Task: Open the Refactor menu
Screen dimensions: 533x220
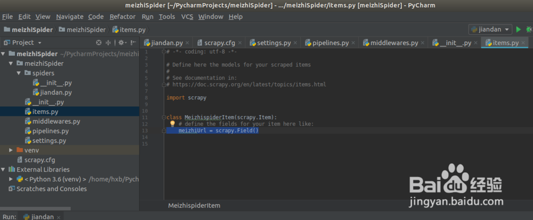Action: [123, 16]
